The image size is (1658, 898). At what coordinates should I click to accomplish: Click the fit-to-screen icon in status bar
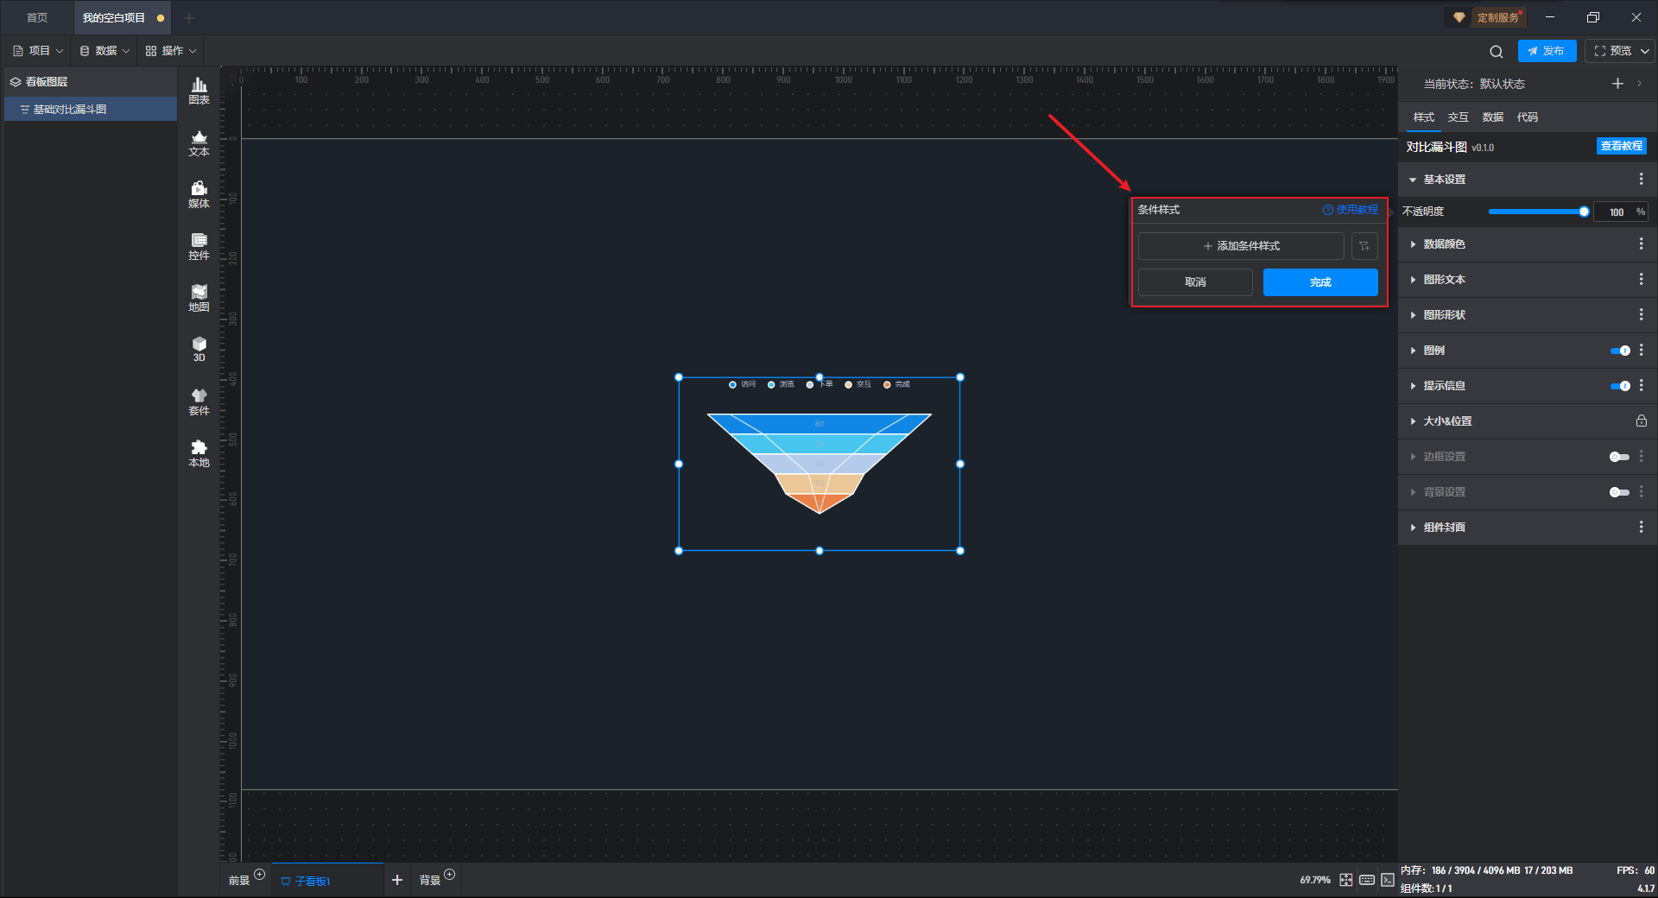(1346, 880)
